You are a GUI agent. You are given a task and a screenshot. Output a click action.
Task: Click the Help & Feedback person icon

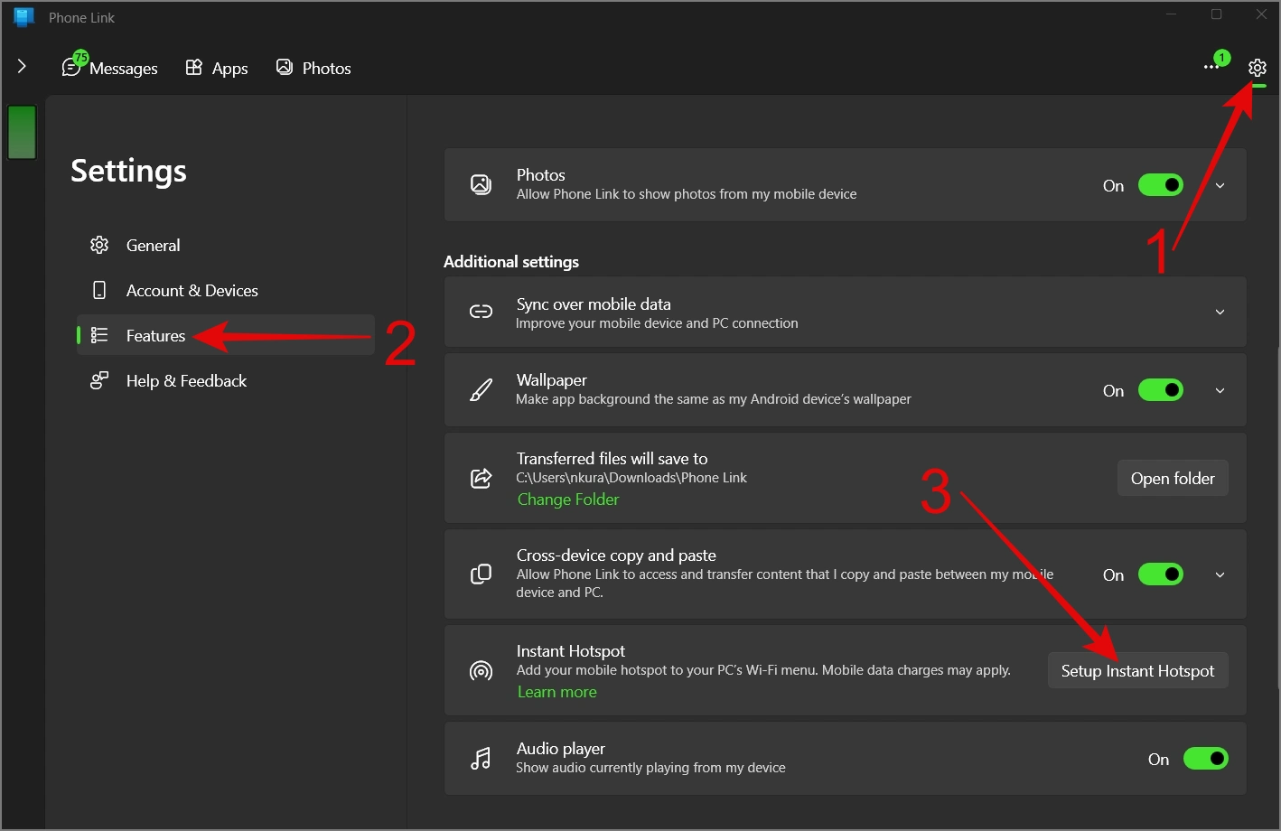[x=99, y=380]
